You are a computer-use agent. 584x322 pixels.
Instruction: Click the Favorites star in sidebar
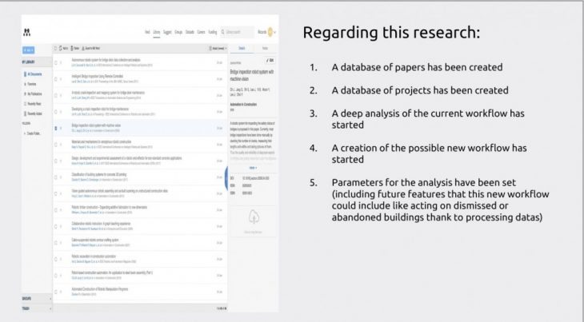coord(26,82)
